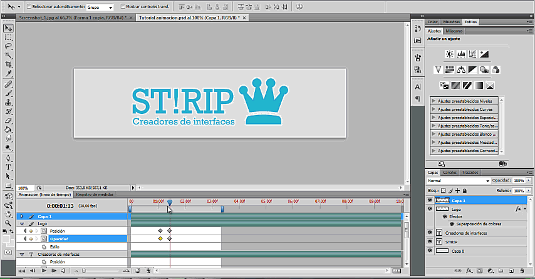The height and width of the screenshot is (279, 535).
Task: Play the animation
Action: tap(44, 271)
